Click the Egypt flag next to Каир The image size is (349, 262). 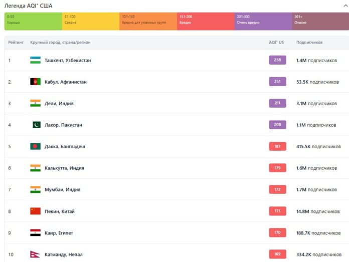coord(35,233)
